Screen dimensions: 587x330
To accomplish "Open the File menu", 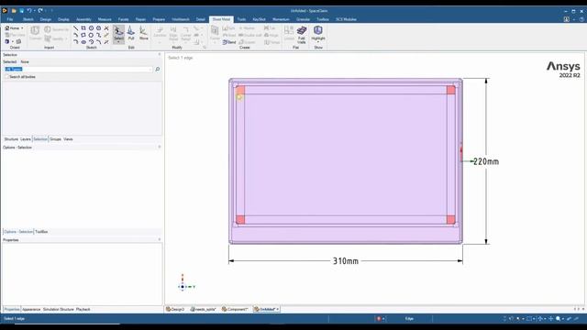I will tap(10, 19).
